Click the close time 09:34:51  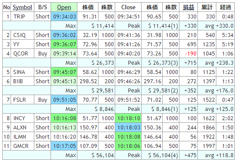point(128,16)
